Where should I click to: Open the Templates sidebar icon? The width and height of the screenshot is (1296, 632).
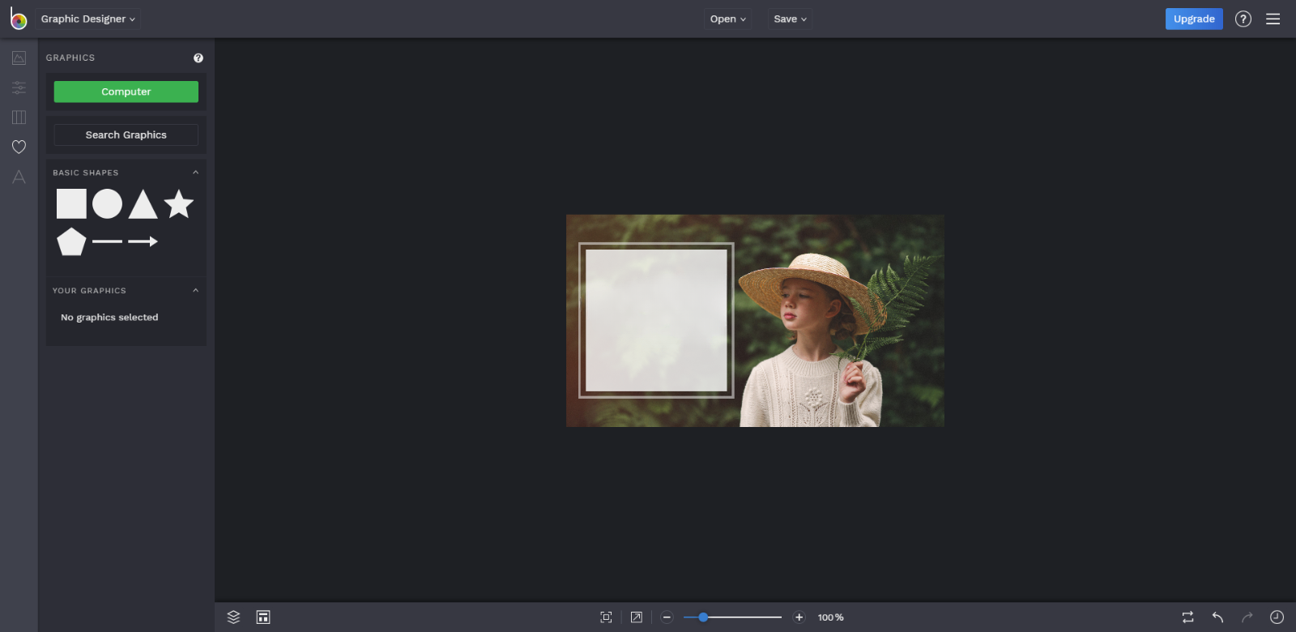(x=19, y=117)
